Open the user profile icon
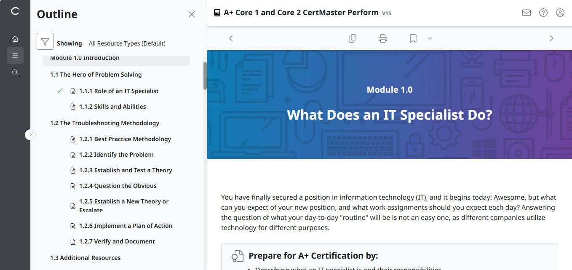This screenshot has width=572, height=270. (560, 13)
